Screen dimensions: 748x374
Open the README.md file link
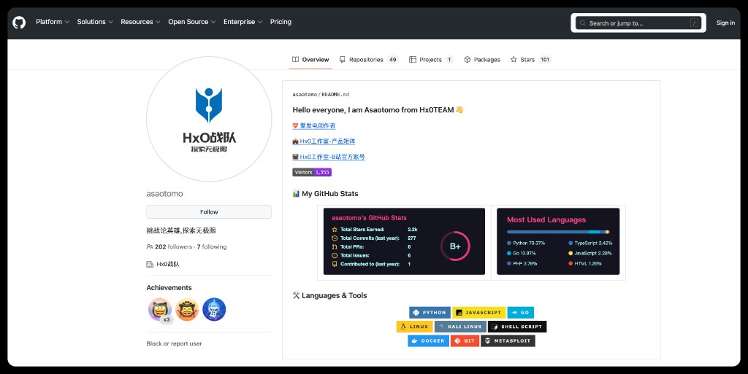pos(335,95)
